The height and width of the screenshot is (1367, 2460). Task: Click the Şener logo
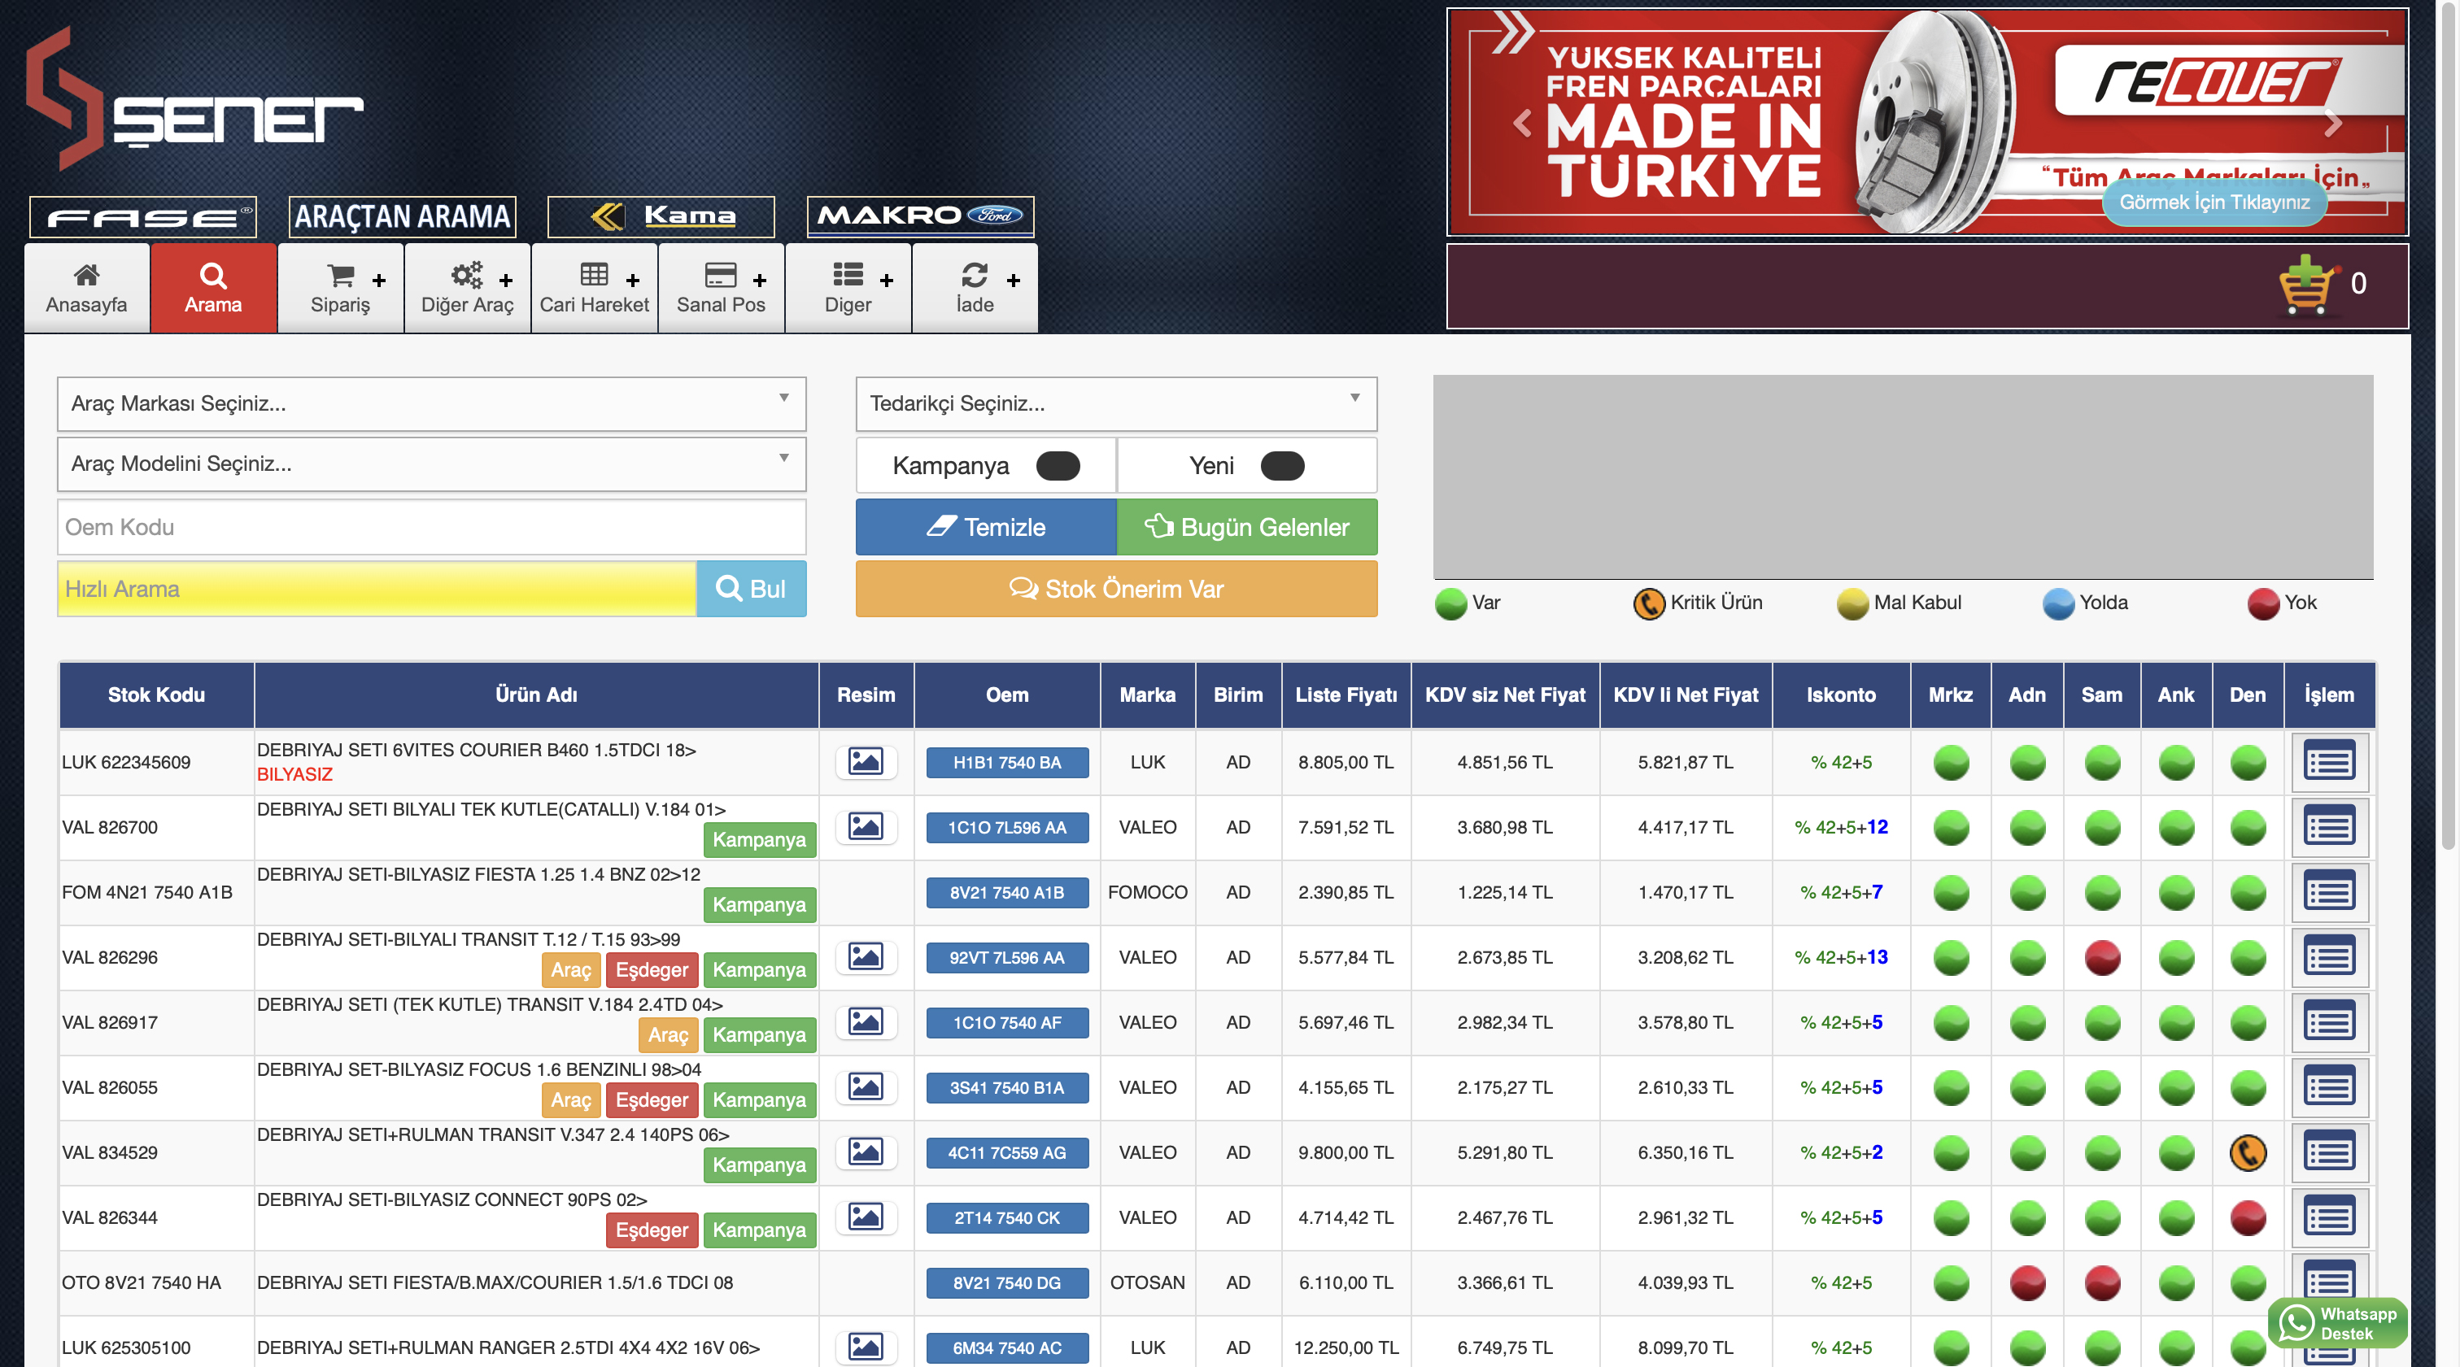(x=194, y=100)
